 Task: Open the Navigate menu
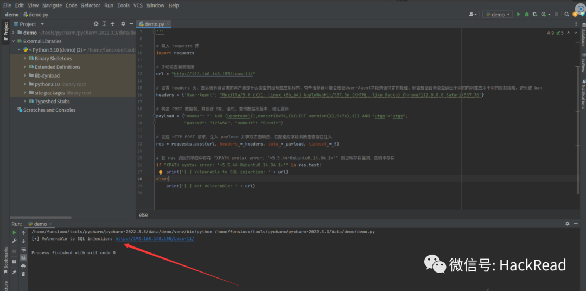52,5
